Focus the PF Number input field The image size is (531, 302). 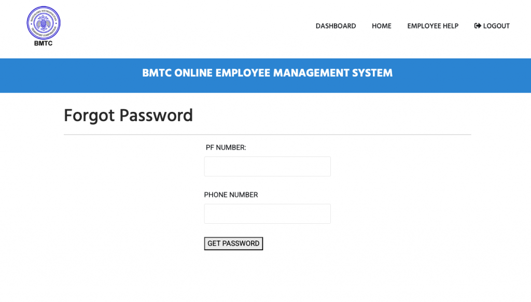coord(267,167)
